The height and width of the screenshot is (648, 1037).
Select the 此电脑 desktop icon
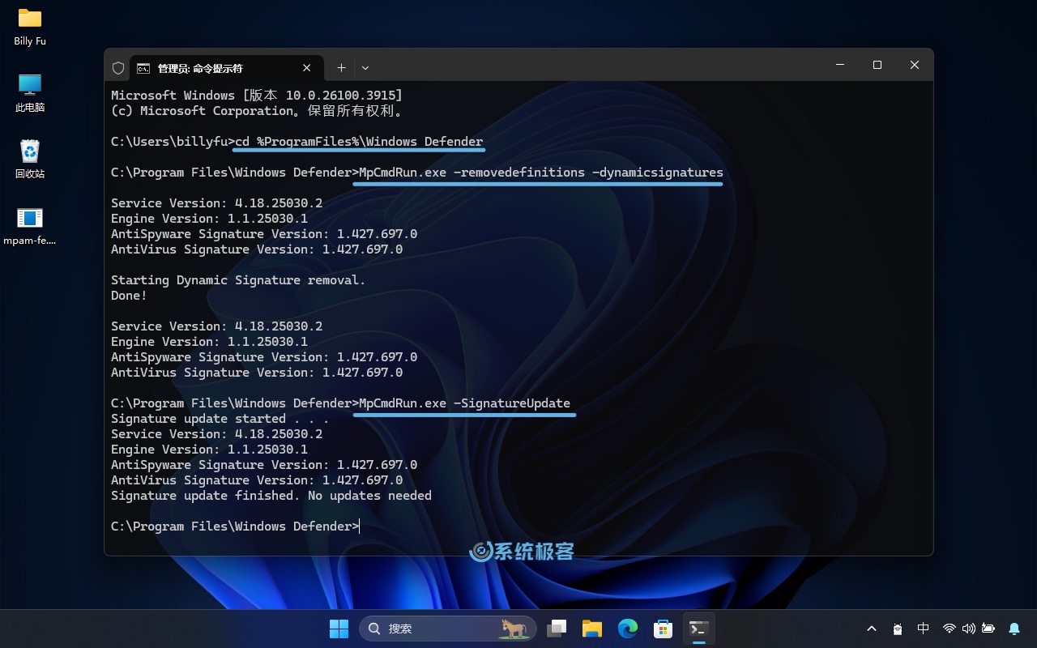pos(30,93)
